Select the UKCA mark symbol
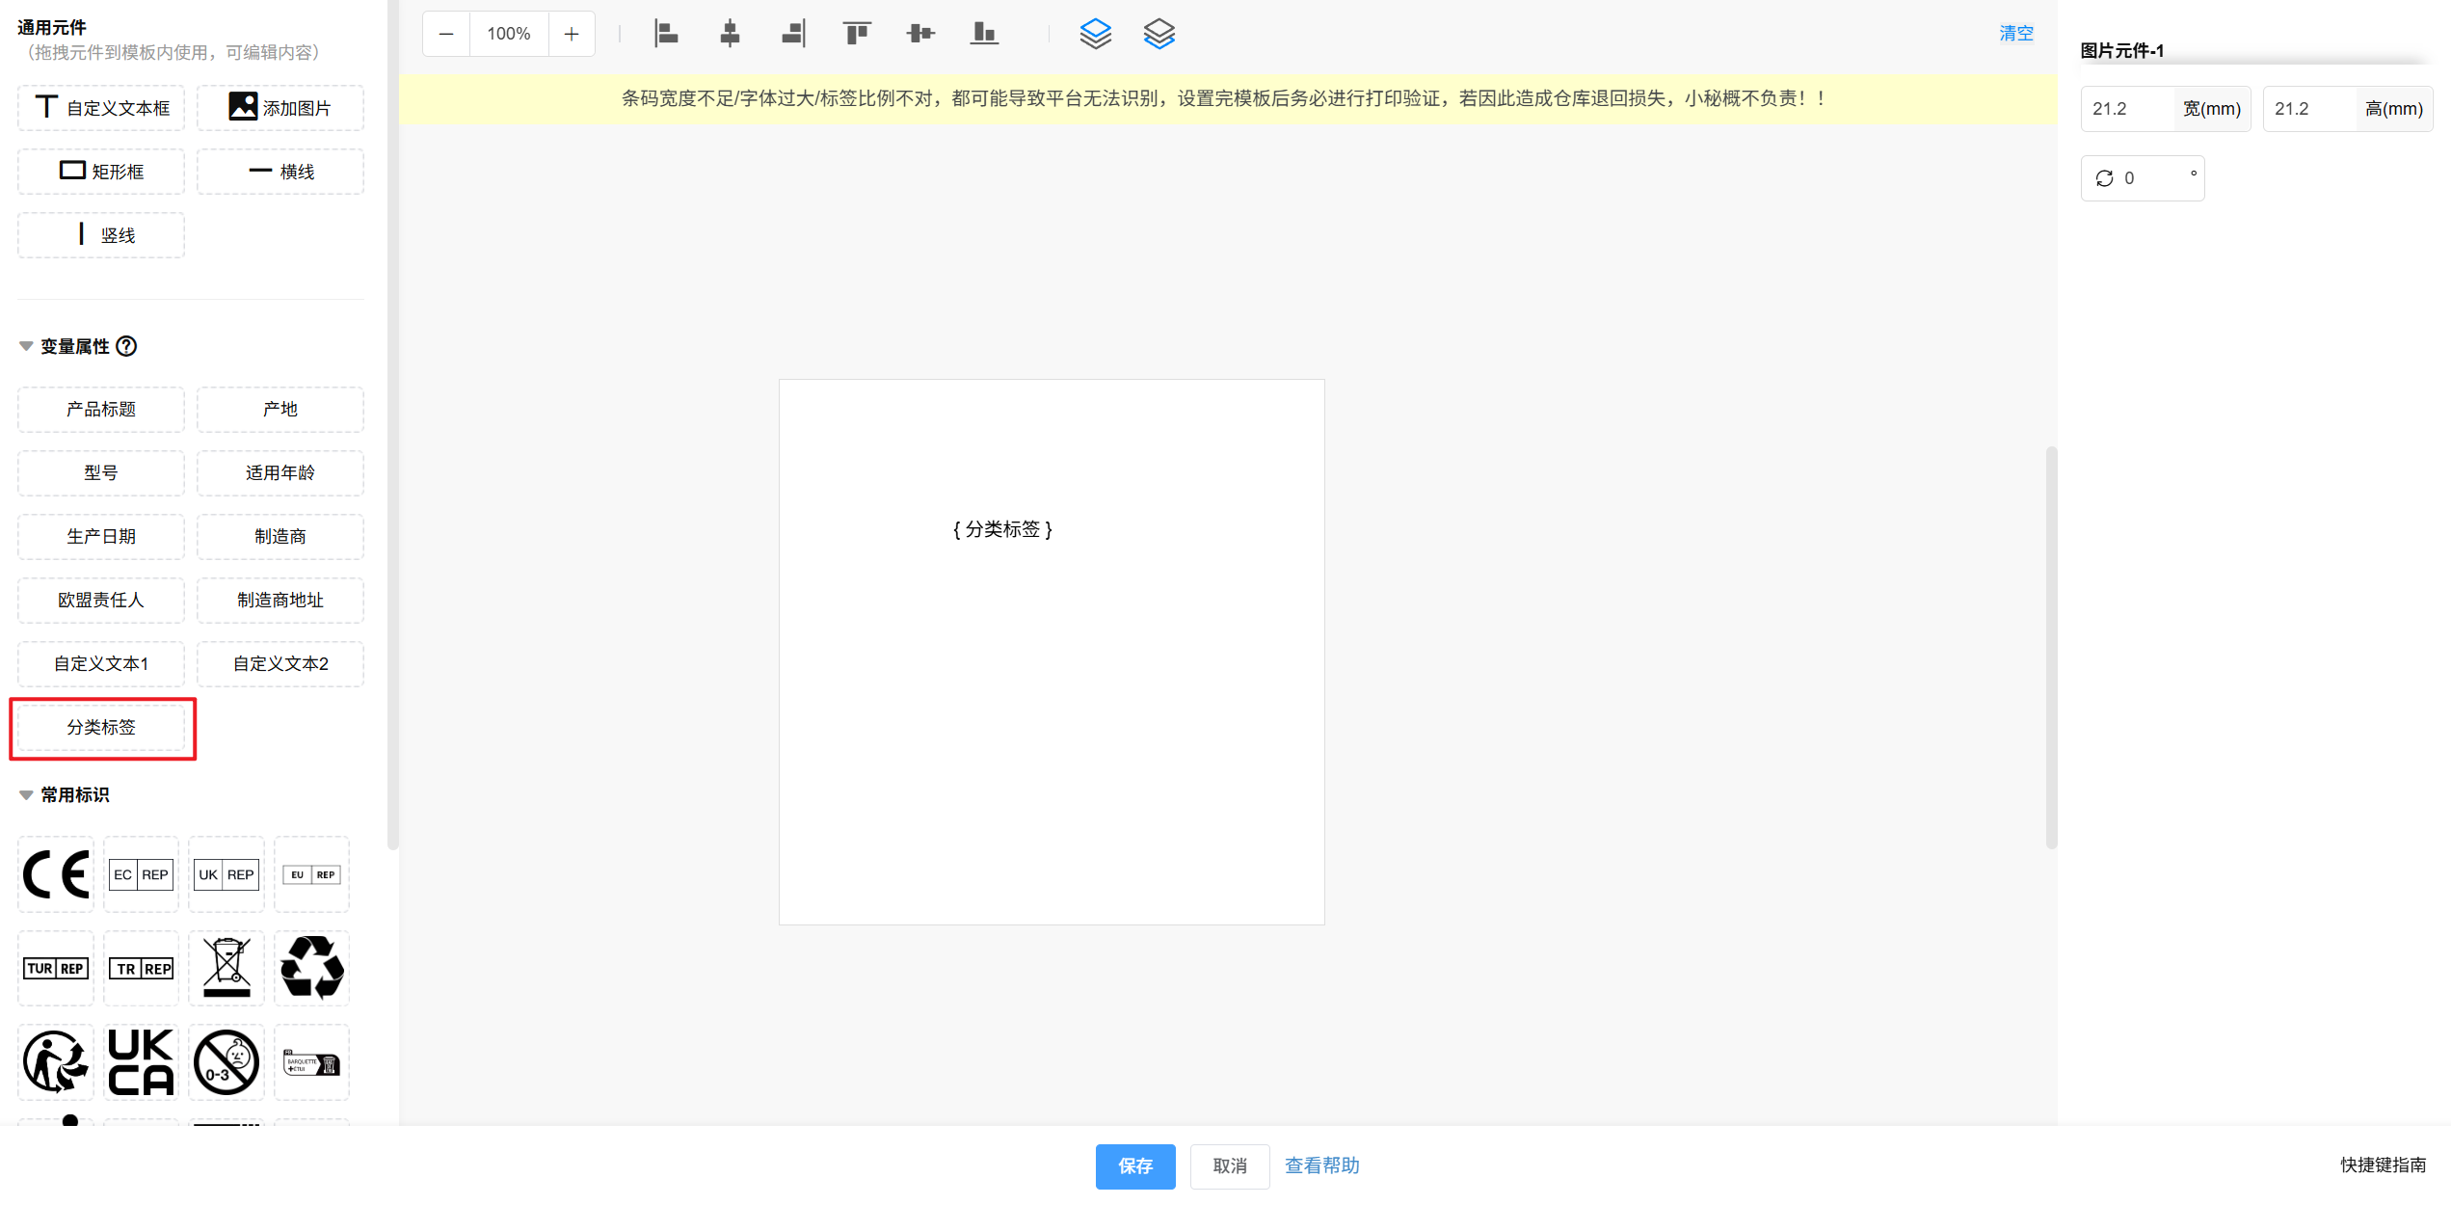The width and height of the screenshot is (2451, 1205). tap(141, 1062)
